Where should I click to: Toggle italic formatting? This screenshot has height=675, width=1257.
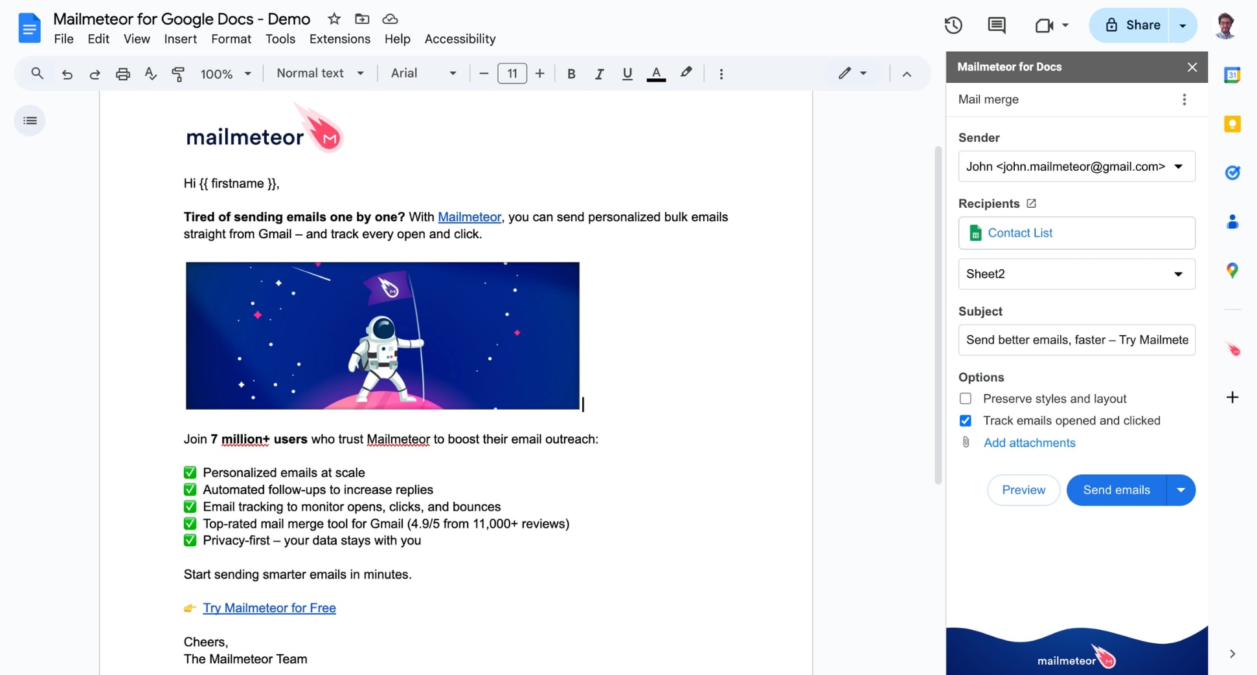(599, 74)
